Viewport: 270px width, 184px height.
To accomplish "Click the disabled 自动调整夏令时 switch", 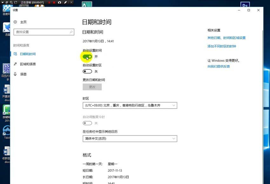I will click(87, 123).
